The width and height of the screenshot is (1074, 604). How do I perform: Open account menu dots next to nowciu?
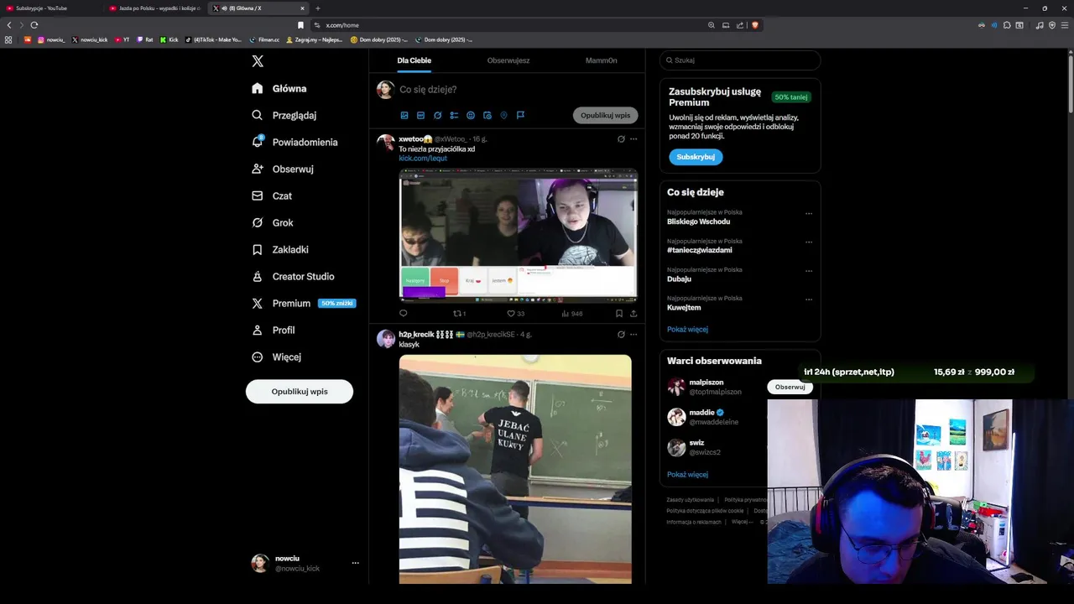tap(356, 563)
